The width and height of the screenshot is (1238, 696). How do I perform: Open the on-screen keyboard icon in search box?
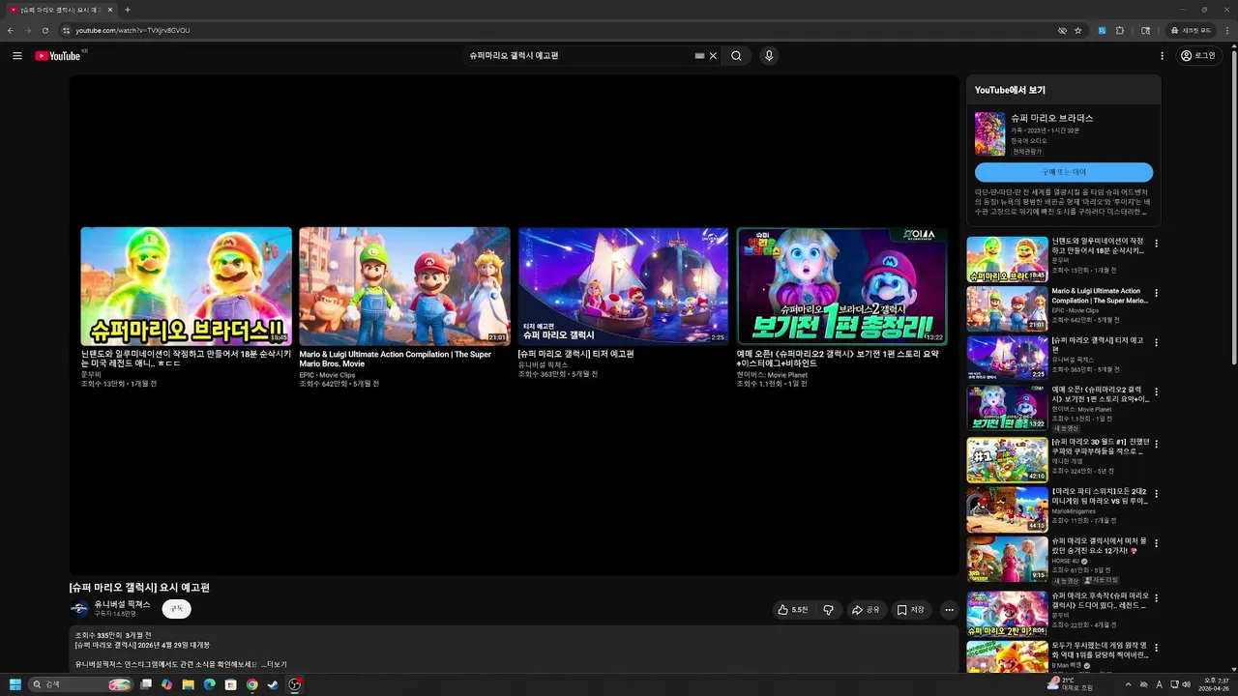pyautogui.click(x=699, y=56)
